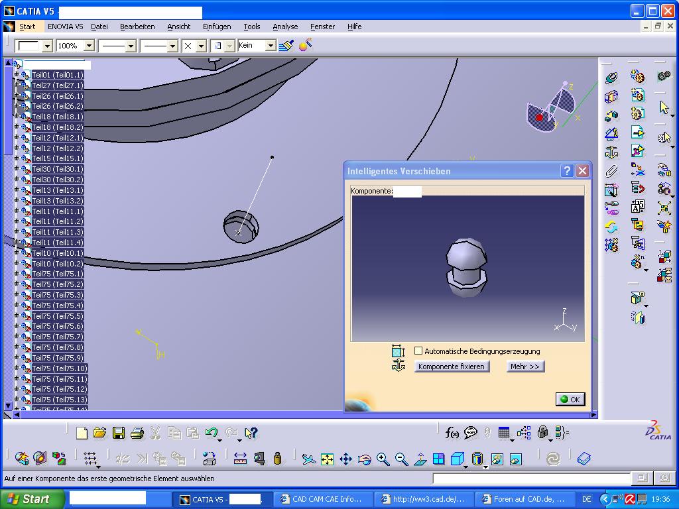Screen dimensions: 679x509
Task: Expand the Teil15 (Teil15.1) tree node
Action: click(17, 158)
